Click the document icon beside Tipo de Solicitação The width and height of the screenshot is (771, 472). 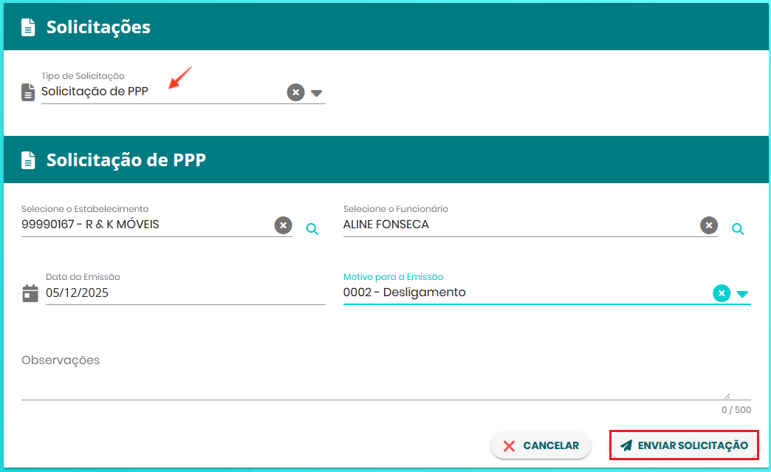pos(28,92)
